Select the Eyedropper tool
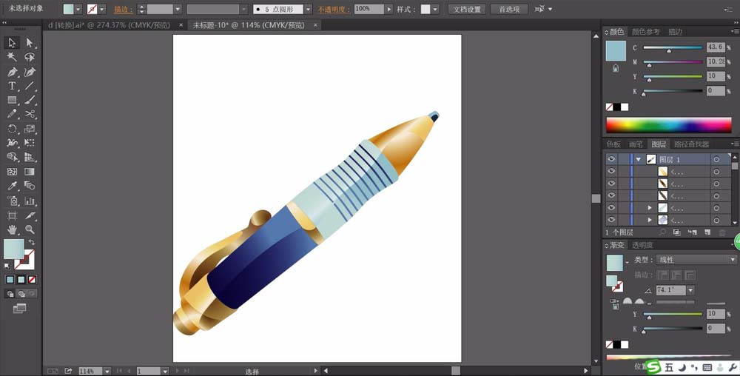The height and width of the screenshot is (376, 740). click(12, 186)
